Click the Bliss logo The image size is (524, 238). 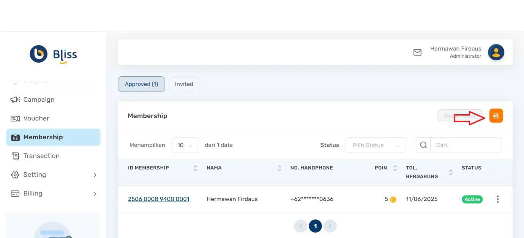click(53, 54)
